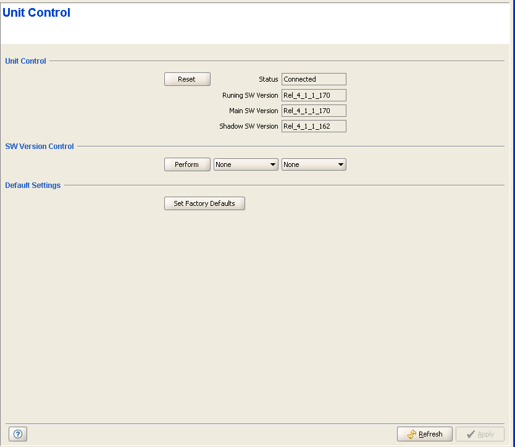515x447 pixels.
Task: Click the Default Settings section header
Action: tap(33, 185)
